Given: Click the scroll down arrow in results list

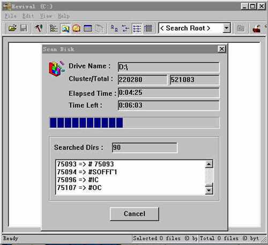Looking at the screenshot, I should (x=209, y=190).
